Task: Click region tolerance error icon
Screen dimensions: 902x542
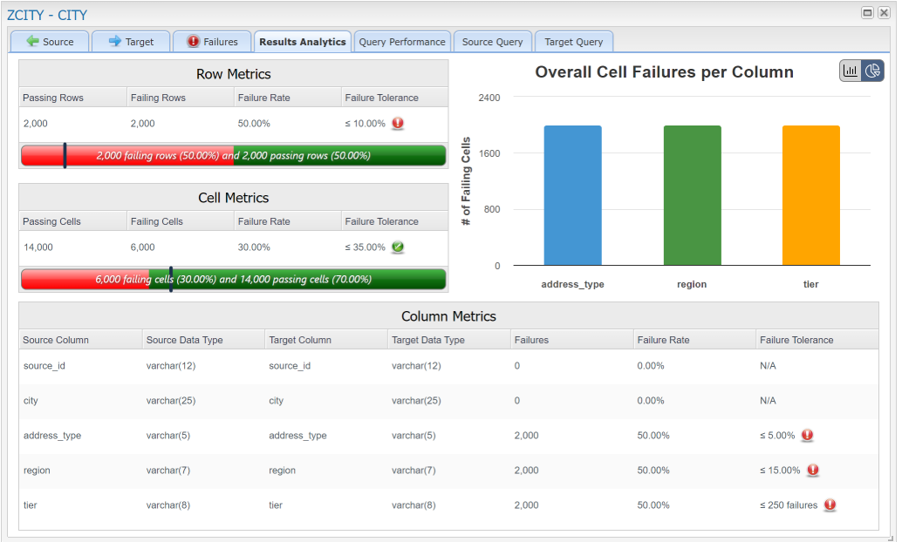Action: (813, 470)
